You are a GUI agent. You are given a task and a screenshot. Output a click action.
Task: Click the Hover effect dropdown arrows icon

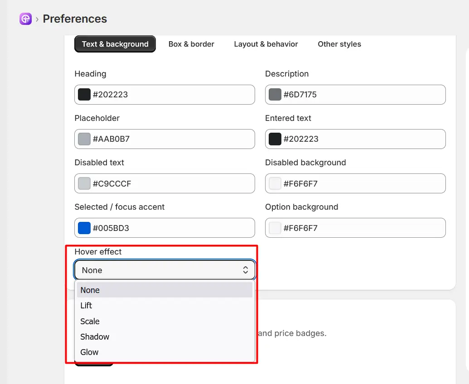click(x=245, y=270)
